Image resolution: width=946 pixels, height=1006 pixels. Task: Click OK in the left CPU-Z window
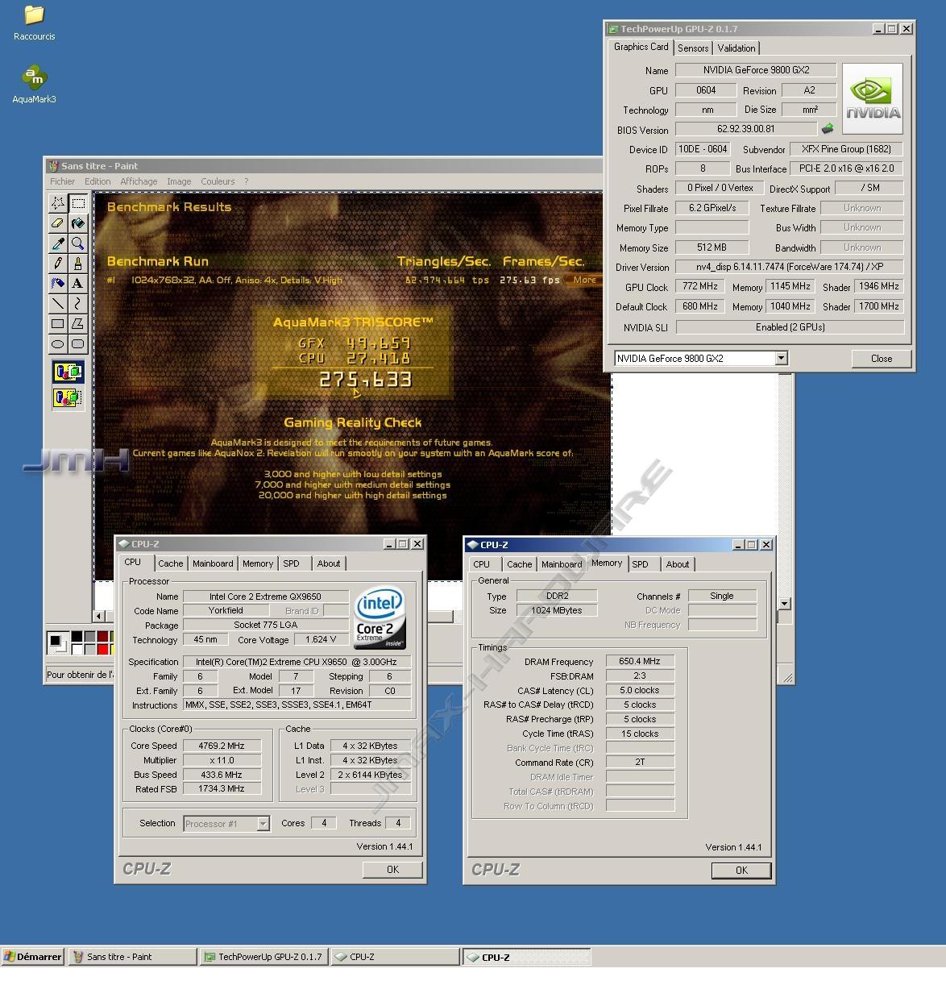pos(392,870)
